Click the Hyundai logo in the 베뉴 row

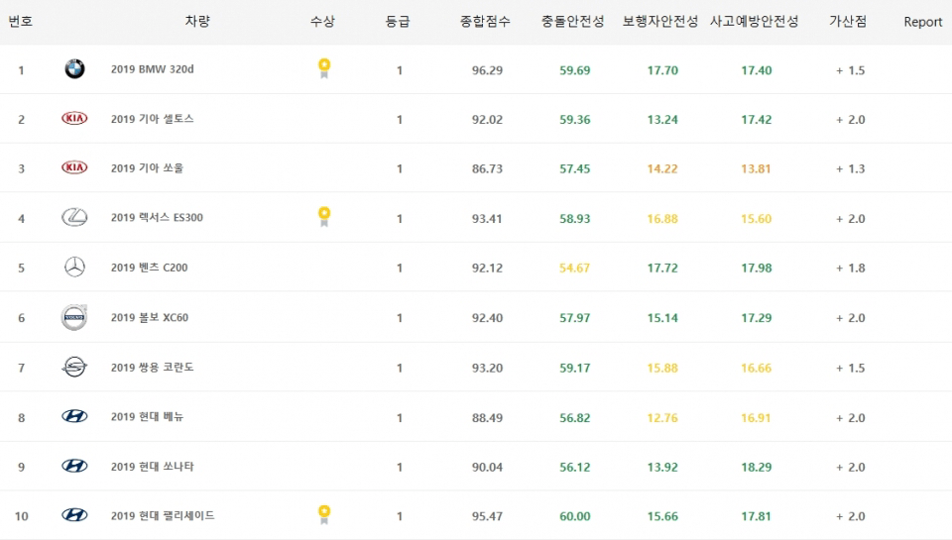tap(74, 416)
